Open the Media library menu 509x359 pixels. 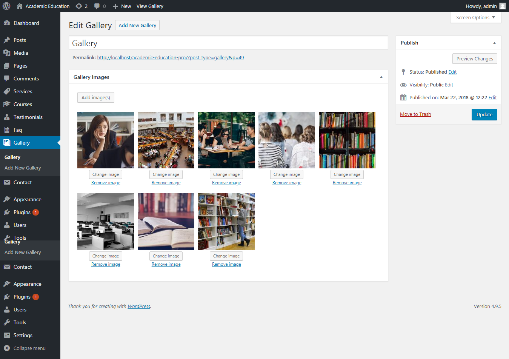point(21,53)
